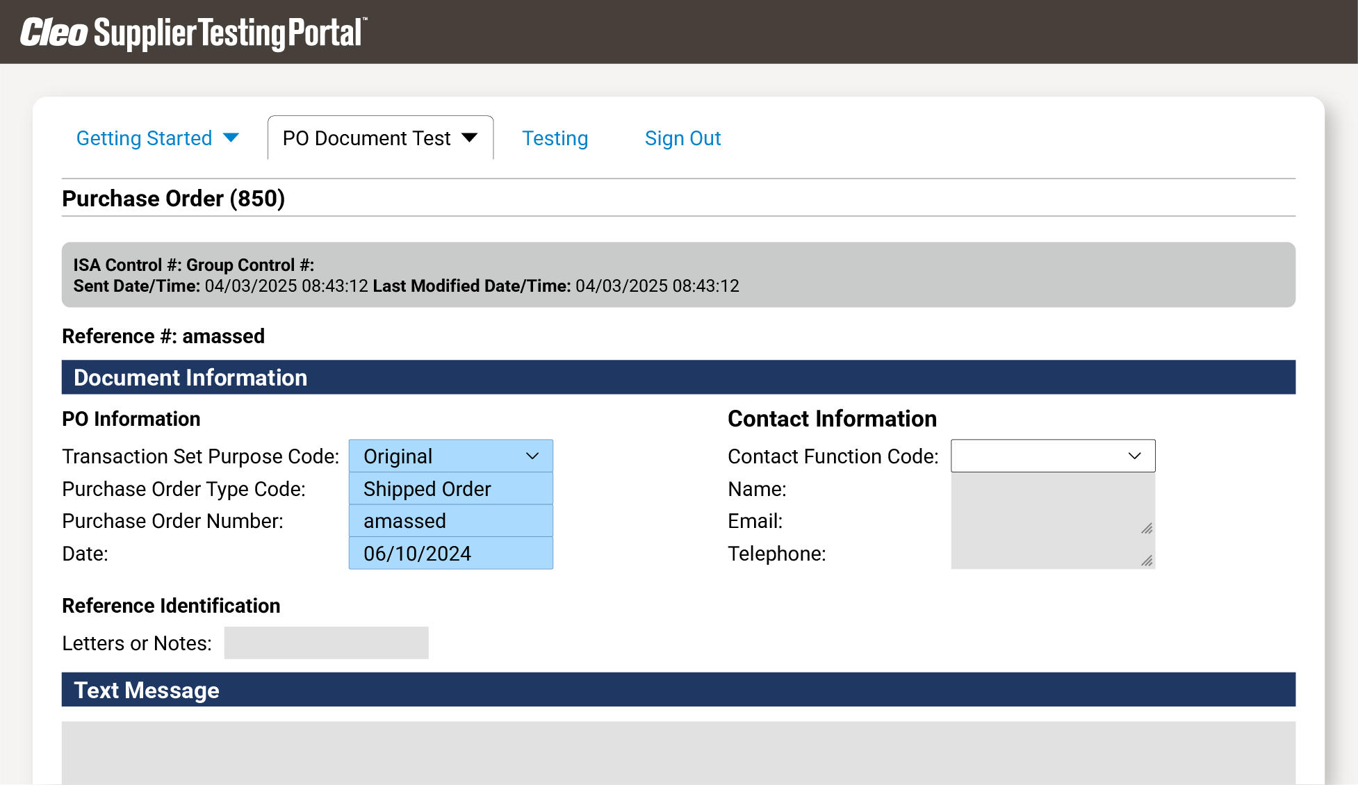Click the Transaction Set Purpose Code dropdown arrow
The image size is (1358, 785).
pos(532,456)
